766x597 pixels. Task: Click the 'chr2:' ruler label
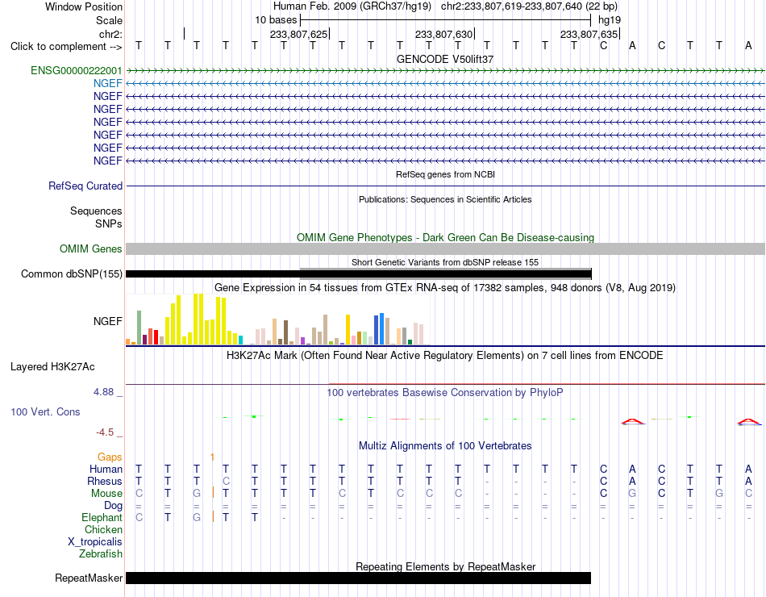pos(110,34)
